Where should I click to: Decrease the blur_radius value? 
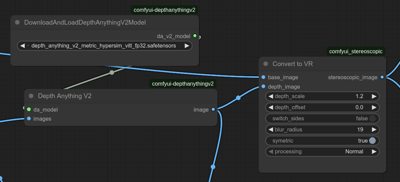pos(271,129)
